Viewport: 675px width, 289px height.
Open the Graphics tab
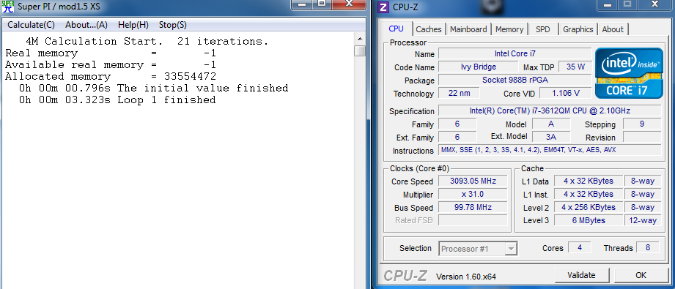(x=578, y=29)
